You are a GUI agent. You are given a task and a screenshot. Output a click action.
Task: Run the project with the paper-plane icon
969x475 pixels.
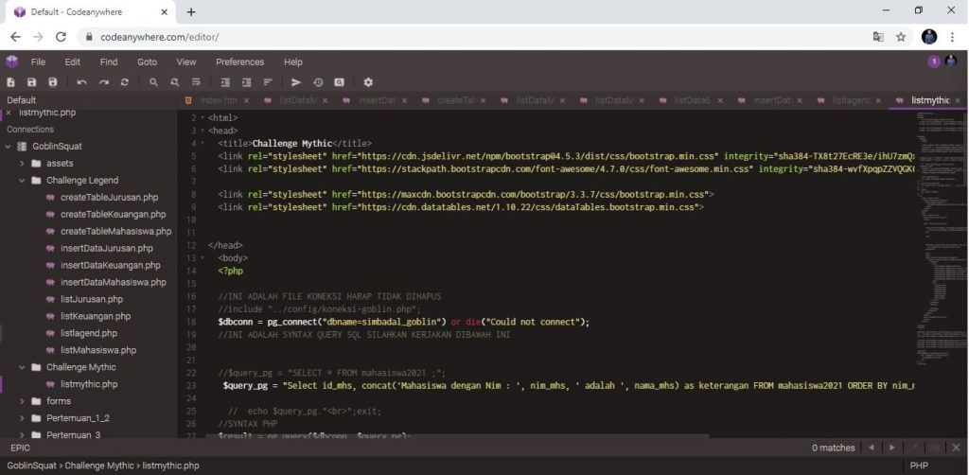[x=296, y=82]
